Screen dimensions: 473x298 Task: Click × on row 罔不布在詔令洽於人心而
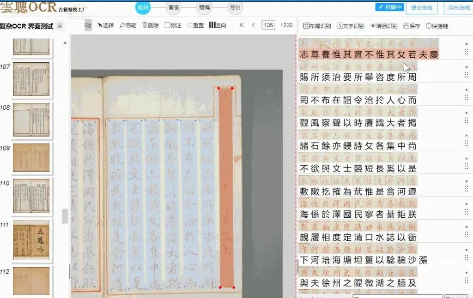467,90
